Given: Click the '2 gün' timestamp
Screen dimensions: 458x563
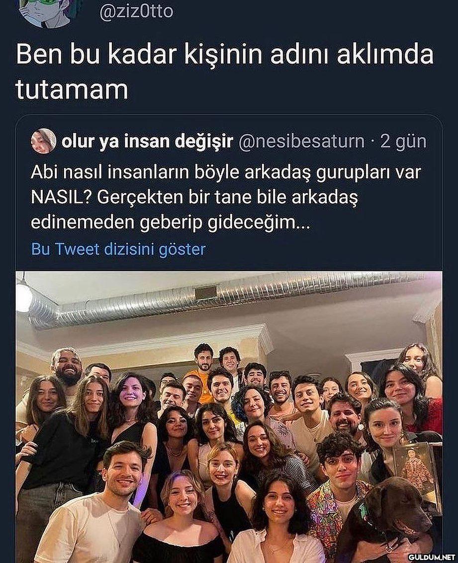Looking at the screenshot, I should [403, 142].
